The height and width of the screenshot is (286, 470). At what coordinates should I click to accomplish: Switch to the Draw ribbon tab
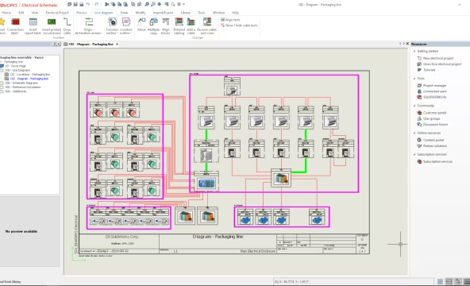(124, 13)
